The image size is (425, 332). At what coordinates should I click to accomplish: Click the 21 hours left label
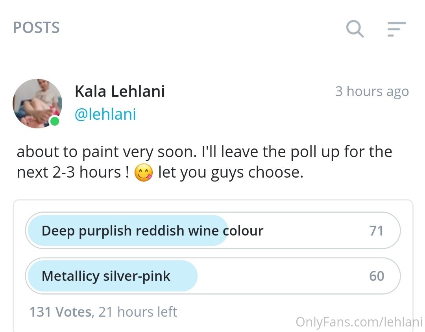138,312
